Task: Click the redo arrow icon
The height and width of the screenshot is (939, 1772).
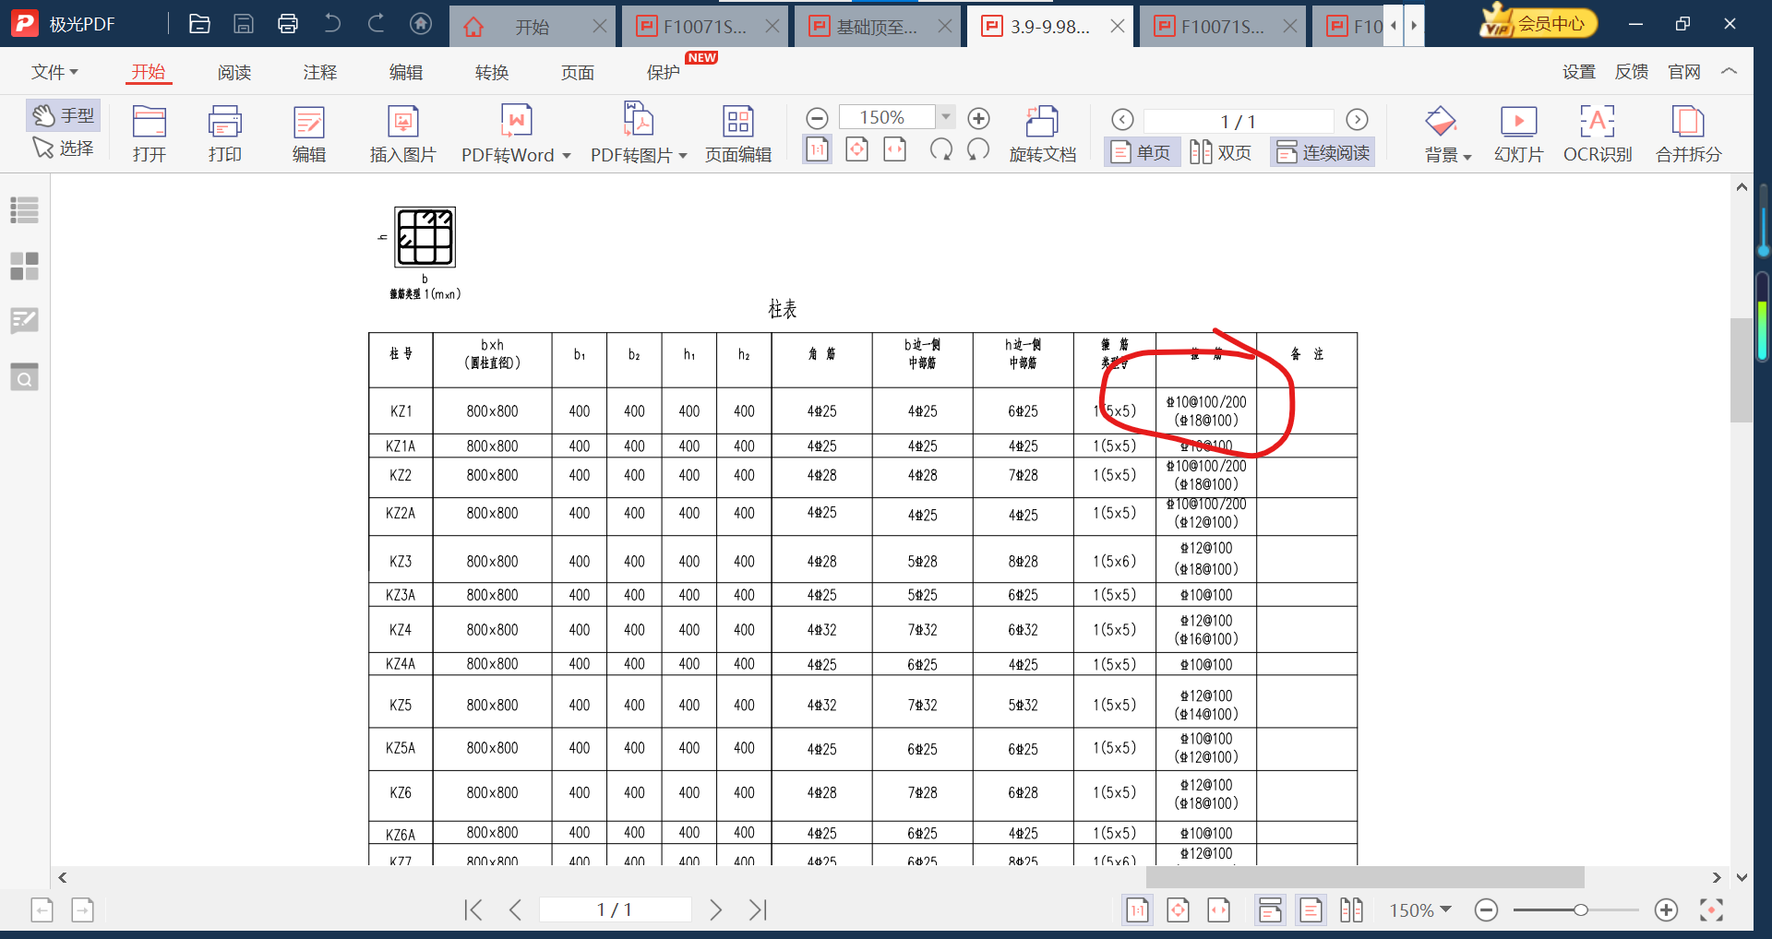Action: point(377,24)
